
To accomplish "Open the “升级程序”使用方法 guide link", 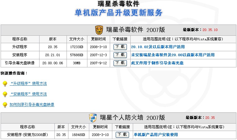I will point(28,84).
